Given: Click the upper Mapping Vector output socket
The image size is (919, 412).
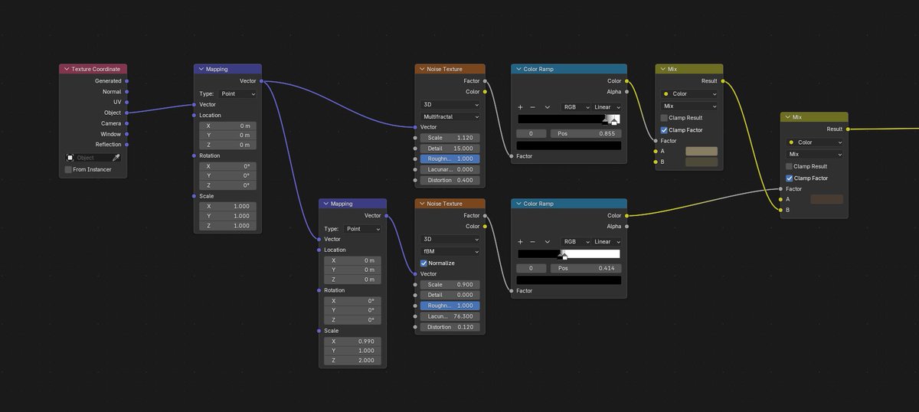Looking at the screenshot, I should [261, 80].
